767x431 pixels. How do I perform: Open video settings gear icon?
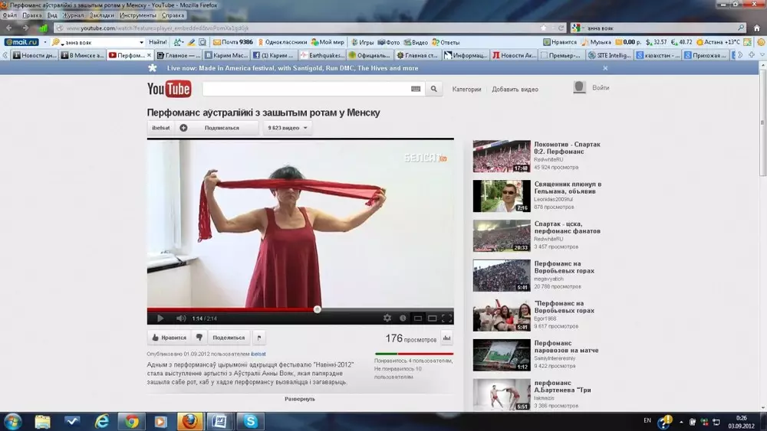click(x=387, y=318)
